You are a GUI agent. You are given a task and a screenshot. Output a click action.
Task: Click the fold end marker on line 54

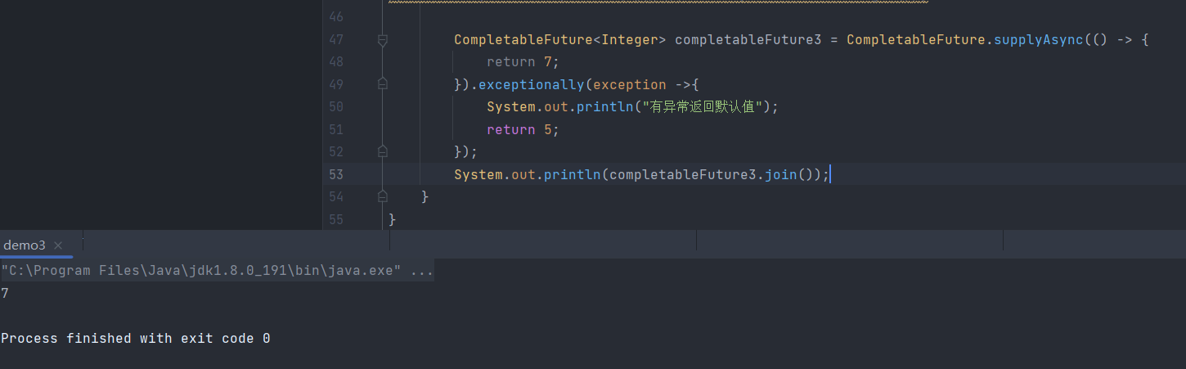pyautogui.click(x=382, y=196)
